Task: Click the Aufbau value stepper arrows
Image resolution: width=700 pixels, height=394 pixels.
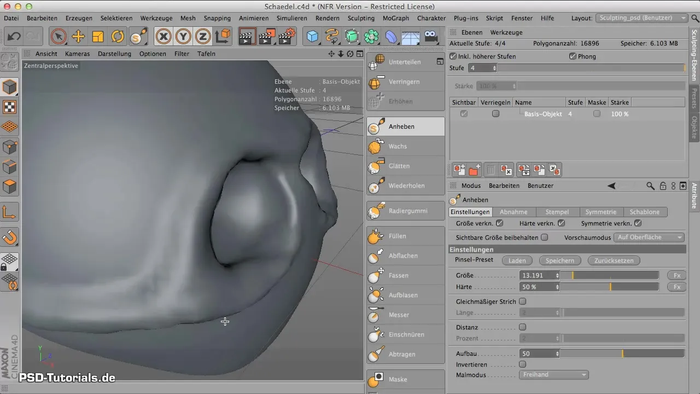Action: pyautogui.click(x=557, y=354)
